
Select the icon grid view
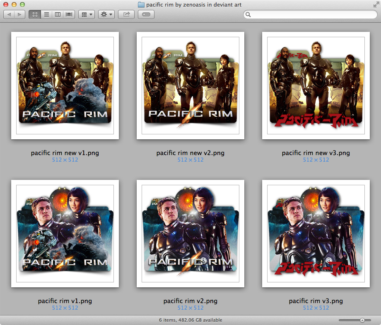point(35,14)
